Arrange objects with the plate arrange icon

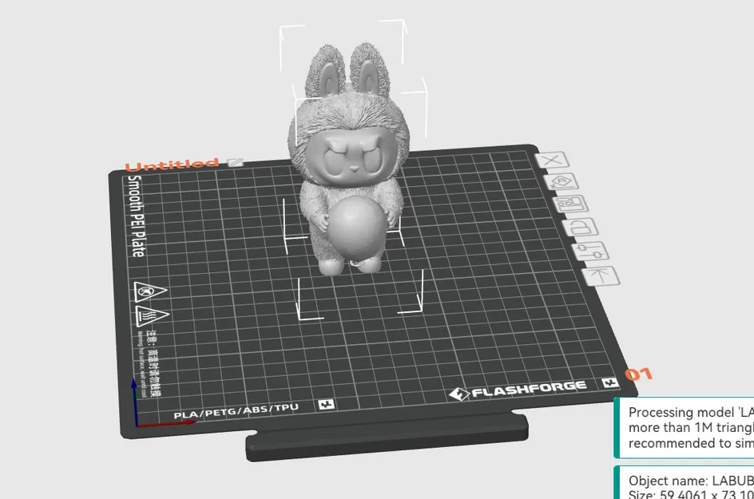(571, 204)
